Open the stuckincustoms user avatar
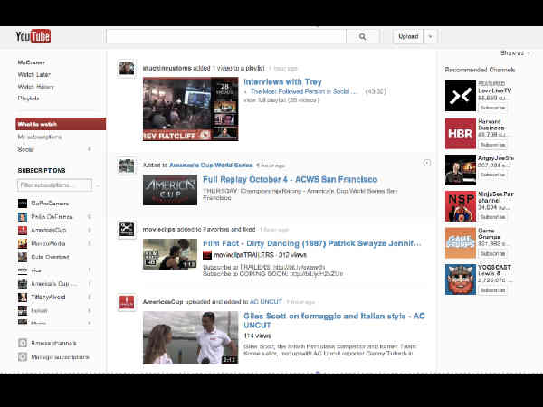The height and width of the screenshot is (407, 543). pos(127,68)
